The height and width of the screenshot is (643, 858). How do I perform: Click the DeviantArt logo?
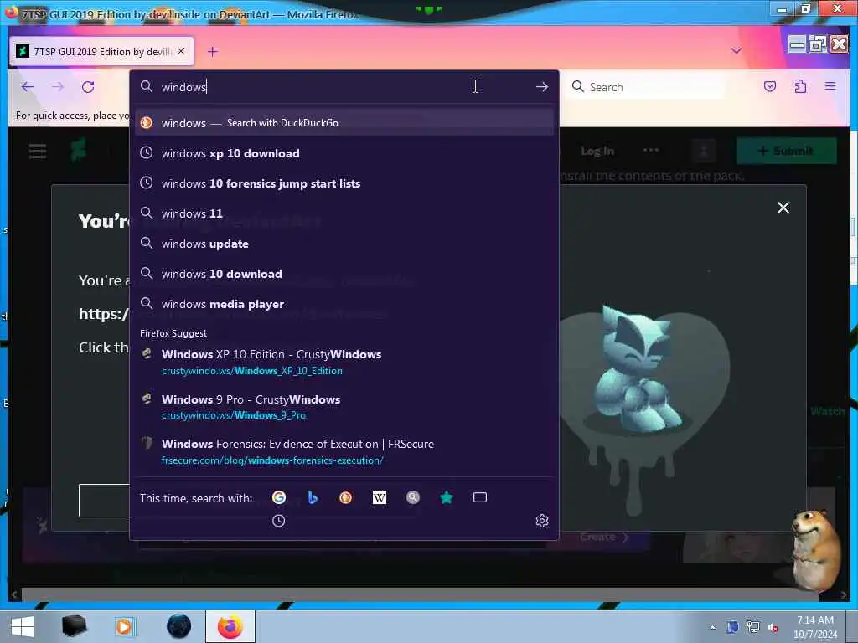pyautogui.click(x=78, y=150)
